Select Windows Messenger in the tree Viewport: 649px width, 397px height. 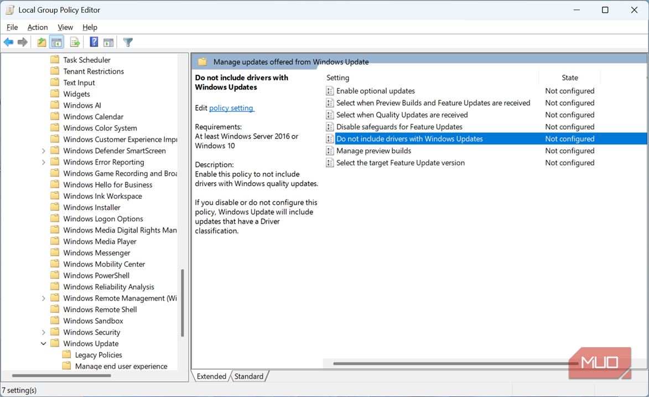pos(96,253)
